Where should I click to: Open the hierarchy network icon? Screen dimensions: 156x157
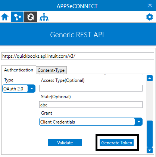[44, 17]
